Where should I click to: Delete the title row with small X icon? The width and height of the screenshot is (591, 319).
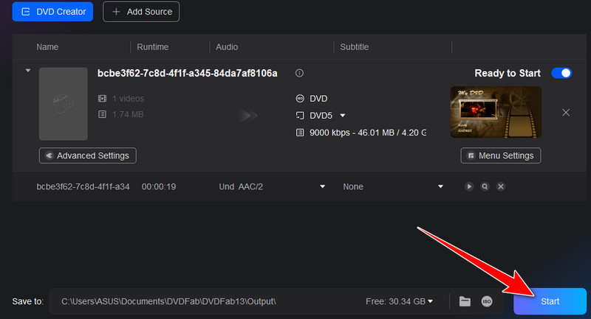(501, 186)
